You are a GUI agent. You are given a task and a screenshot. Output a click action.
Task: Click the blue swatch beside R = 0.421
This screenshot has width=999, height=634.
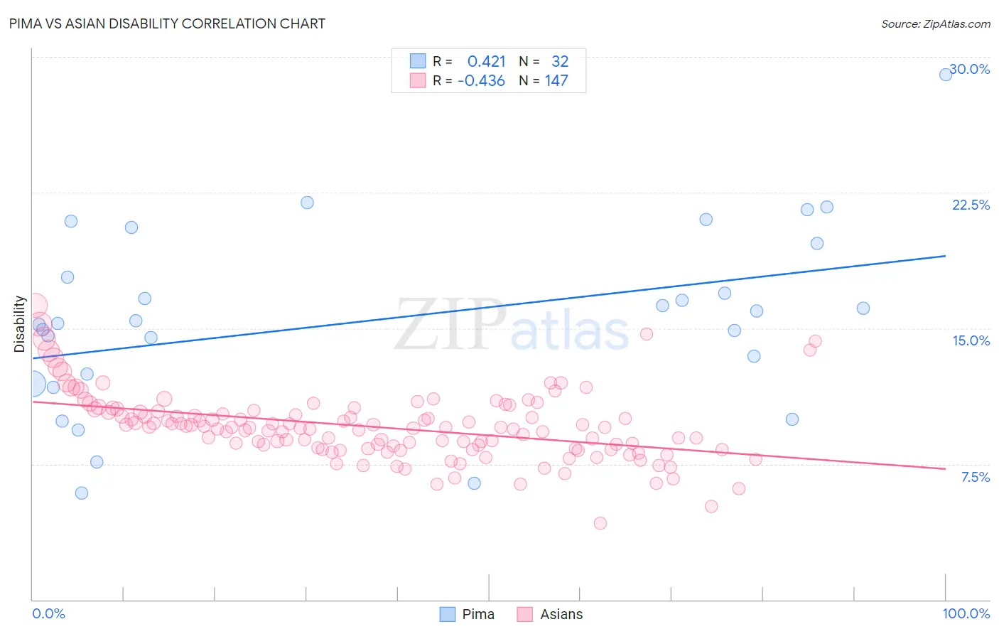418,61
